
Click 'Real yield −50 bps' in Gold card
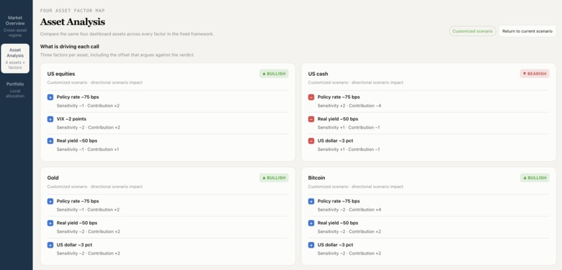[77, 223]
